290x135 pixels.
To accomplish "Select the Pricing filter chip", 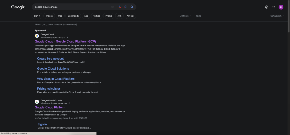I will (x=109, y=16).
